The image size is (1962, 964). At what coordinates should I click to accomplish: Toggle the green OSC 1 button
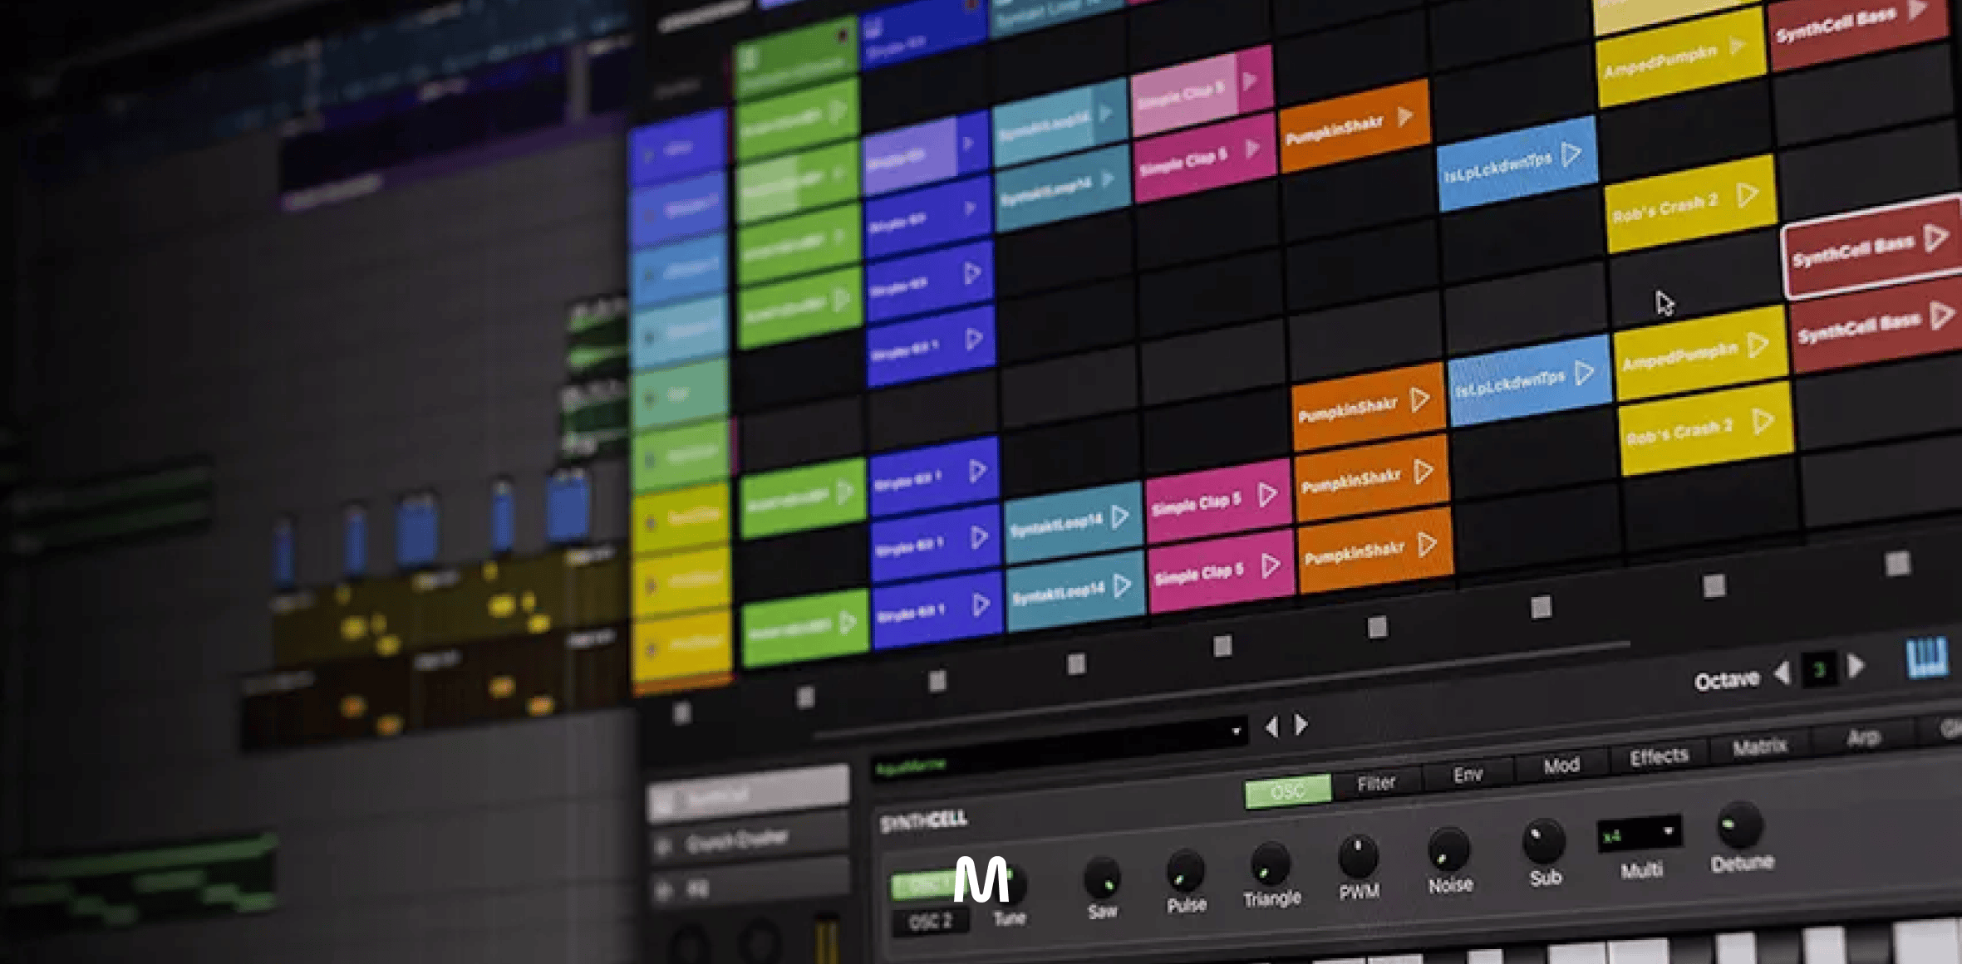pyautogui.click(x=921, y=885)
